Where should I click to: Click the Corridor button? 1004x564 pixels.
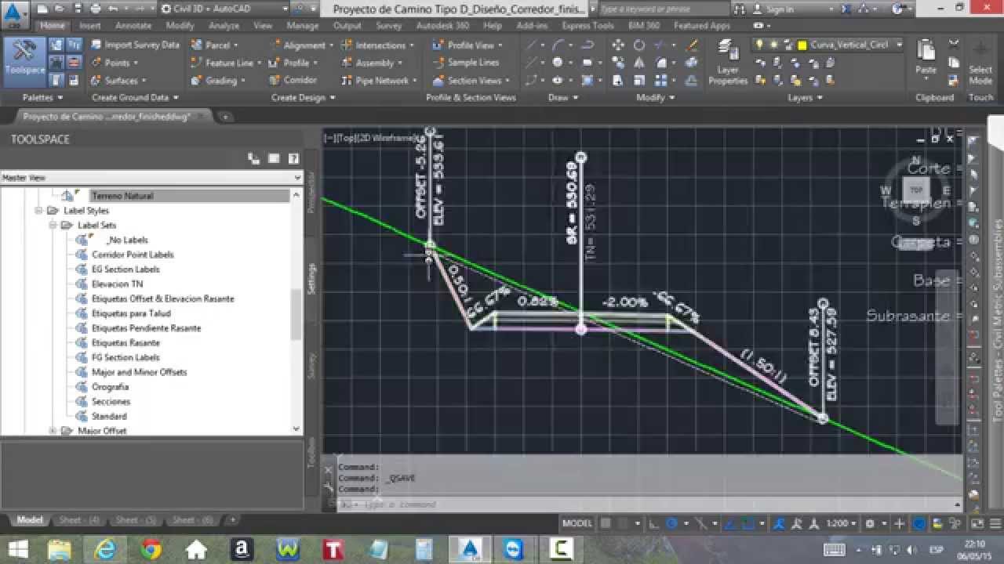(293, 80)
